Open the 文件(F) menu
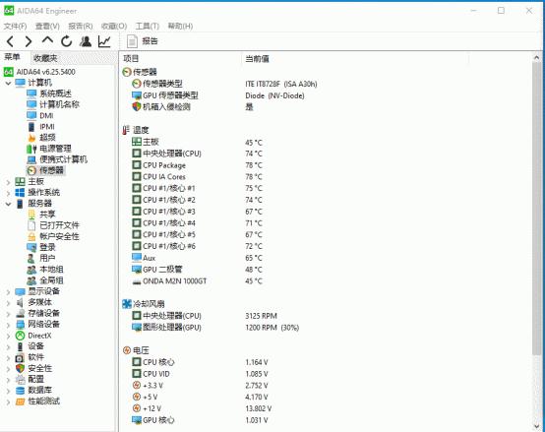The image size is (545, 432). [15, 26]
